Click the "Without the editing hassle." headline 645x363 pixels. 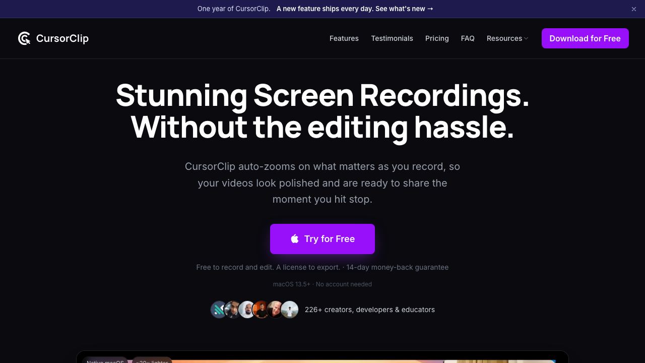pyautogui.click(x=322, y=128)
